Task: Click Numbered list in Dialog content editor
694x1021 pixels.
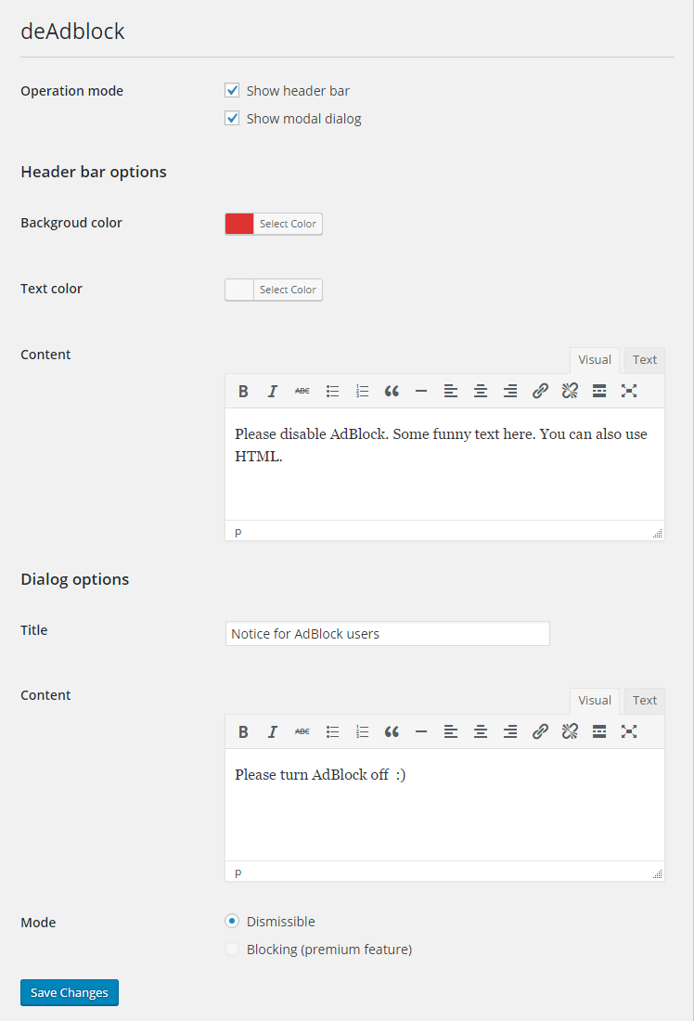Action: [x=362, y=732]
